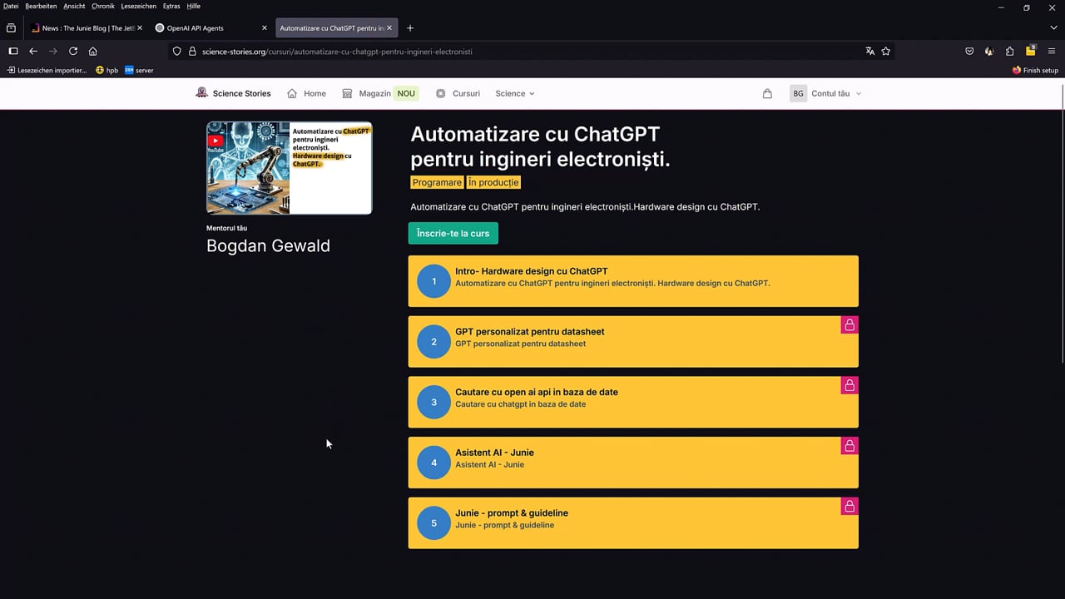
Task: Close the Automatizare cu ChatGPT tab
Action: tap(389, 27)
